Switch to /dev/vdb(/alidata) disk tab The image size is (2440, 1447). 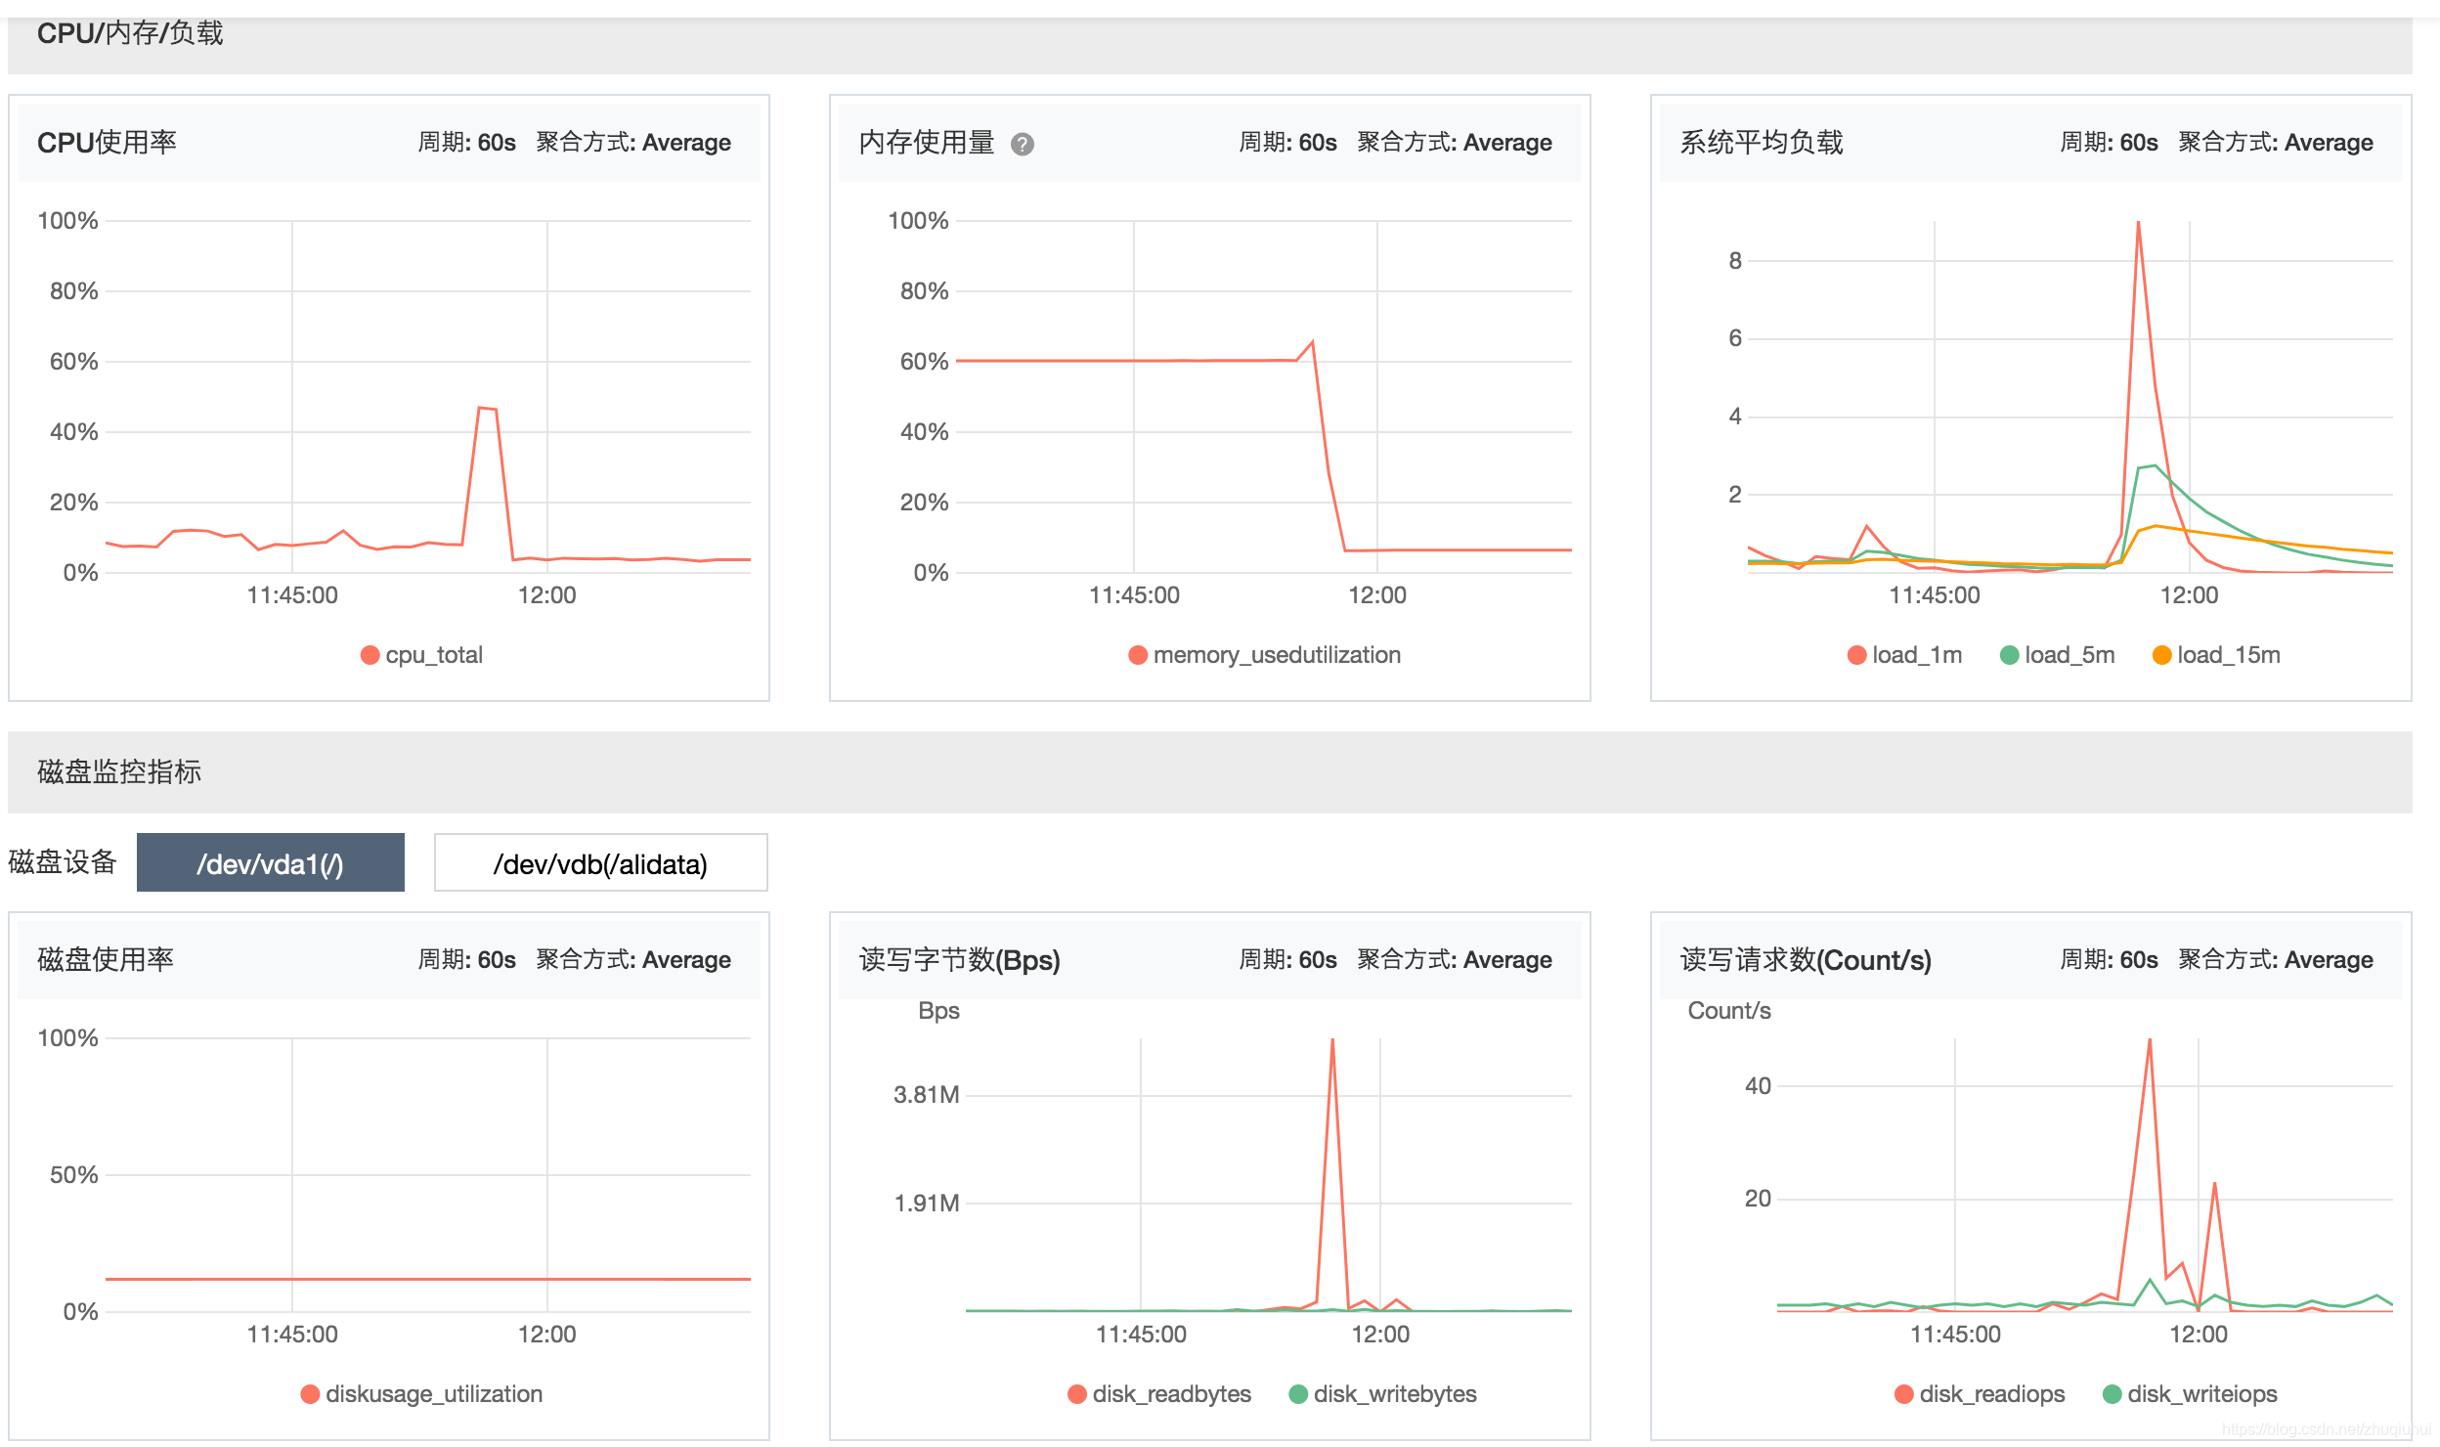pyautogui.click(x=600, y=862)
